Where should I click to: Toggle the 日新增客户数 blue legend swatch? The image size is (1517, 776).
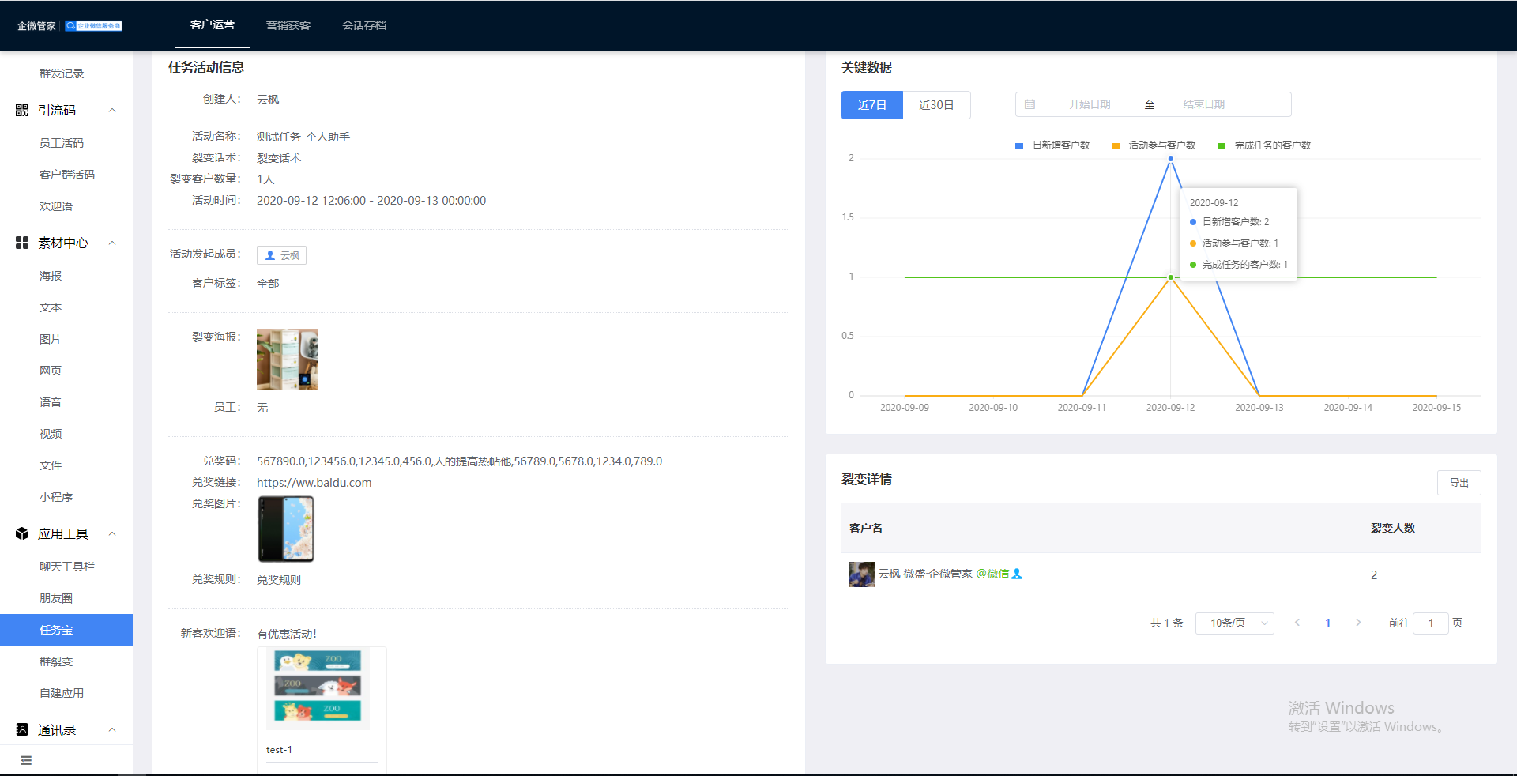[x=1019, y=145]
